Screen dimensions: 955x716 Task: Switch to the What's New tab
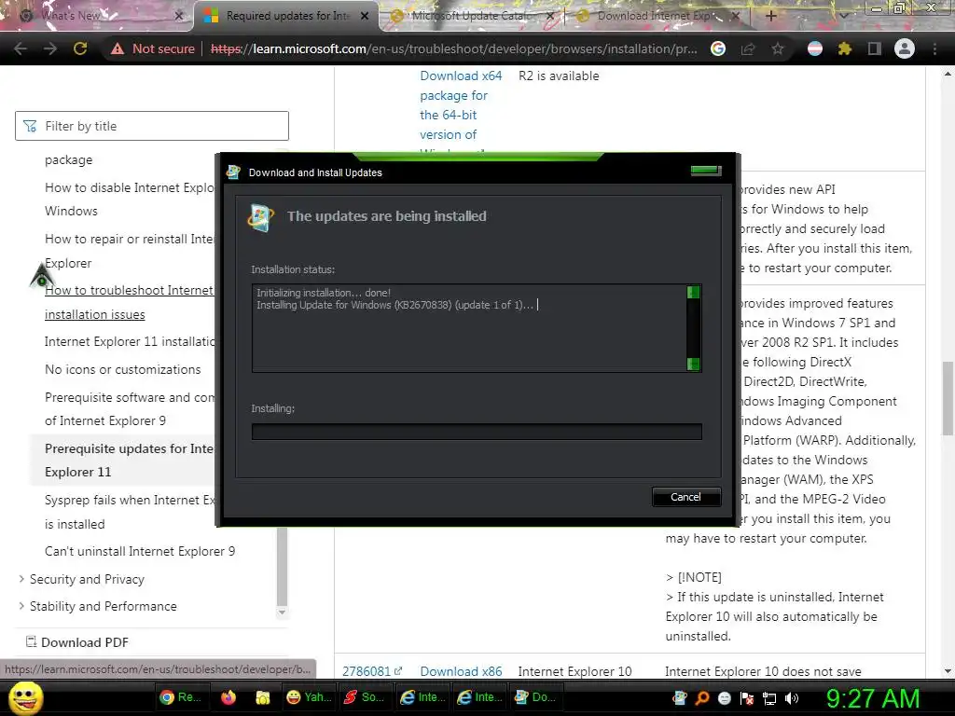point(97,16)
